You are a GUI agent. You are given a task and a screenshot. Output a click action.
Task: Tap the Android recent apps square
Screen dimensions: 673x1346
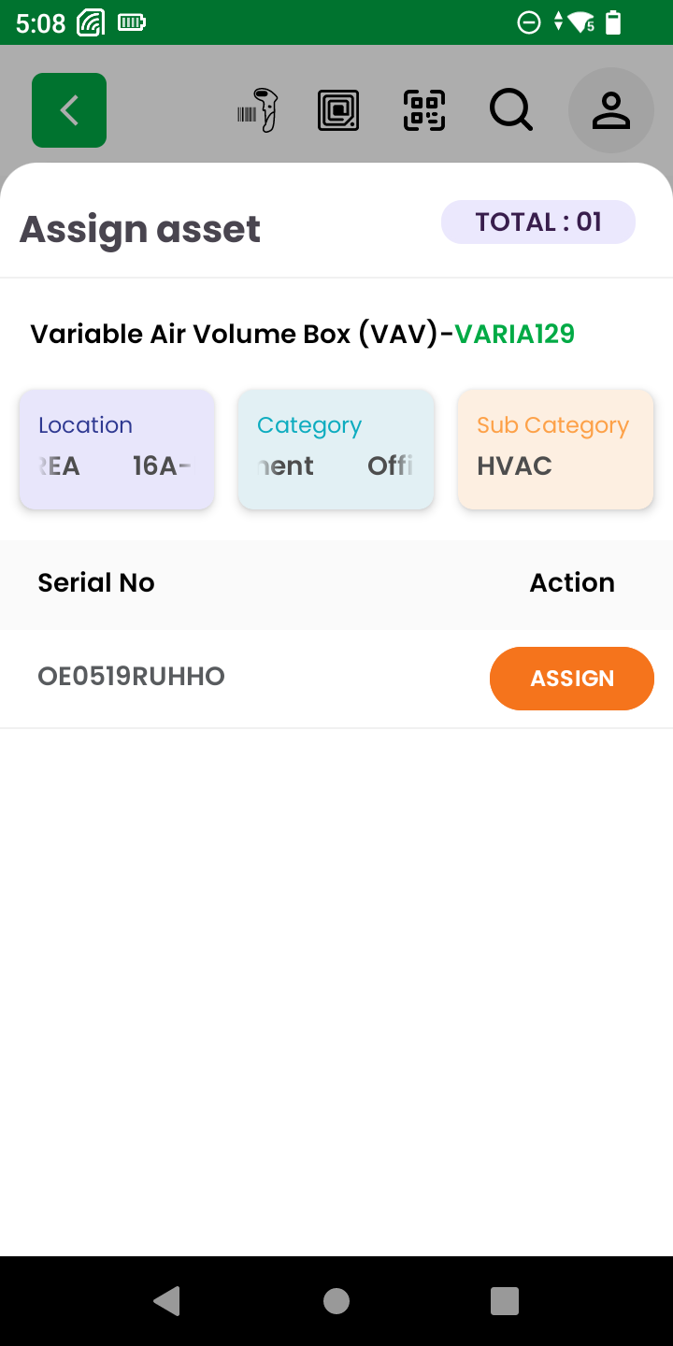pyautogui.click(x=504, y=1300)
